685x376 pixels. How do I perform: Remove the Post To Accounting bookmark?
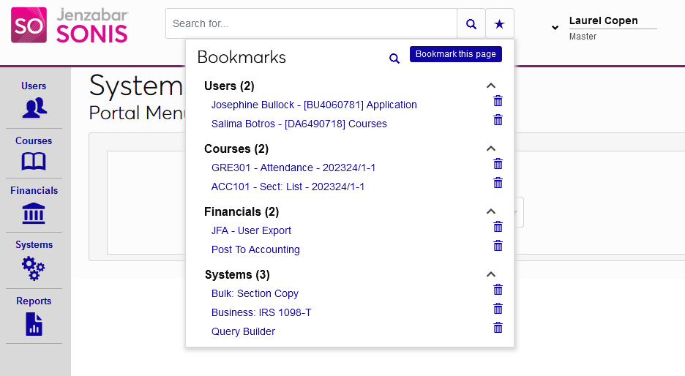click(x=498, y=246)
